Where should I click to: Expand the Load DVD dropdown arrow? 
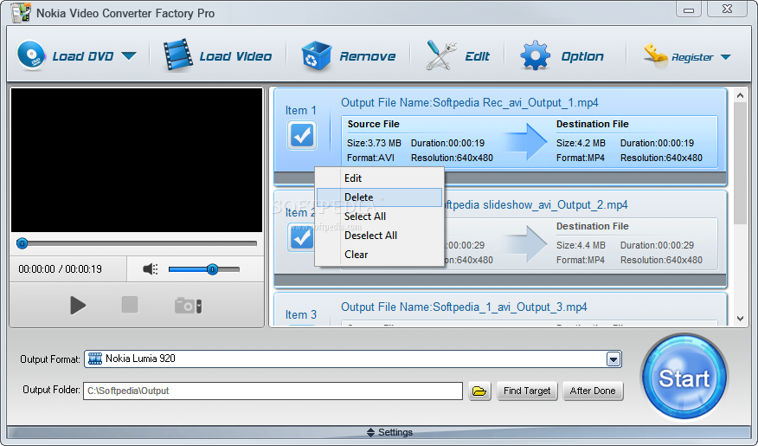[x=129, y=56]
